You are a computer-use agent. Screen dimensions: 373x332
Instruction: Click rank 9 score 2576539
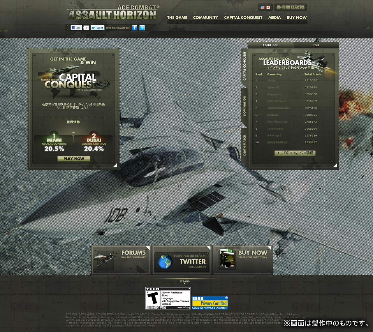311,136
